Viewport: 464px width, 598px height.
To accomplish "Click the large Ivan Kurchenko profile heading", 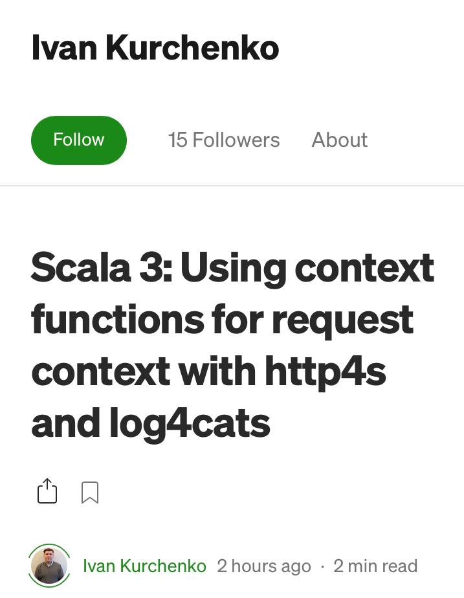I will tap(155, 49).
